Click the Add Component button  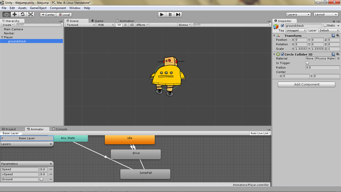coord(306,84)
